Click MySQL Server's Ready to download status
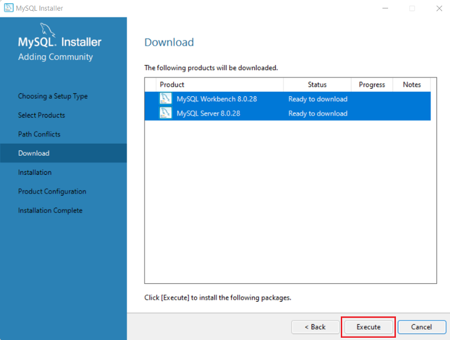 (318, 113)
